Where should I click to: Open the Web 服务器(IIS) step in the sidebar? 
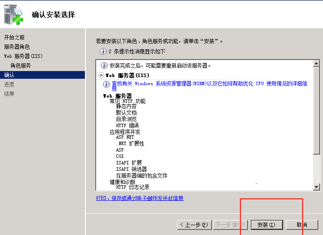[23, 56]
